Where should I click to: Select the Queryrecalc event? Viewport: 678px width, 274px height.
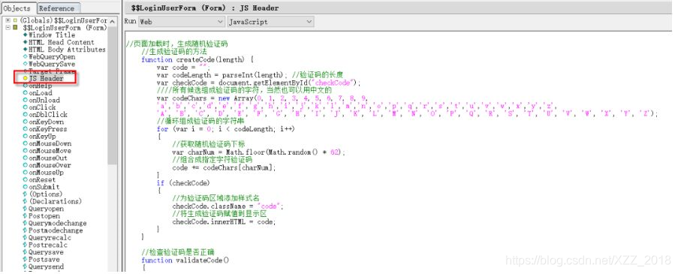tap(50, 238)
